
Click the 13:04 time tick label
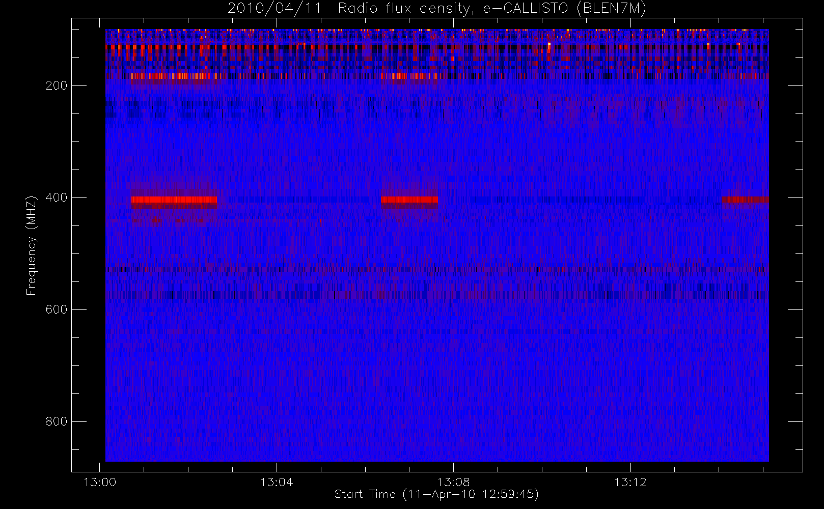(277, 482)
